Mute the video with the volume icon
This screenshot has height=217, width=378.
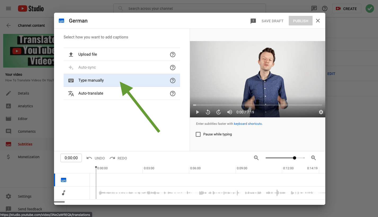click(x=229, y=112)
